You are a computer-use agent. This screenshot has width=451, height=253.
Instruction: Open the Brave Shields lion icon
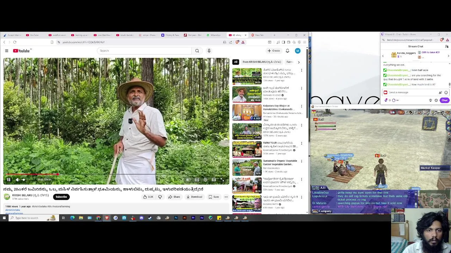pyautogui.click(x=237, y=42)
